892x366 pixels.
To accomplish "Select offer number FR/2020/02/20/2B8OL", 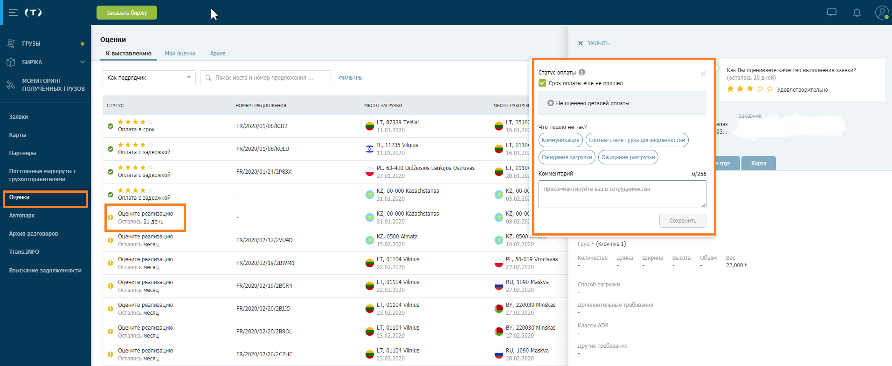I will click(x=264, y=332).
